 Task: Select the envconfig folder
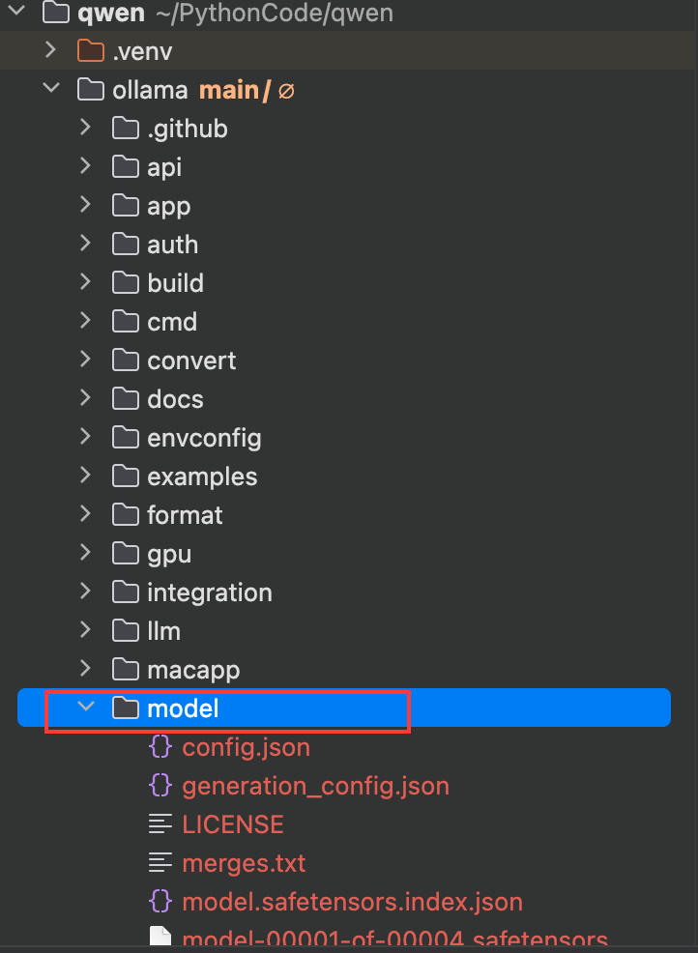coord(204,438)
